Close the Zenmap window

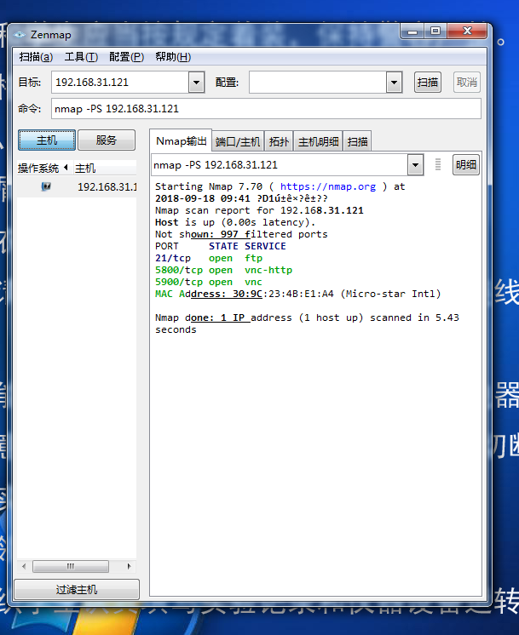coord(467,31)
